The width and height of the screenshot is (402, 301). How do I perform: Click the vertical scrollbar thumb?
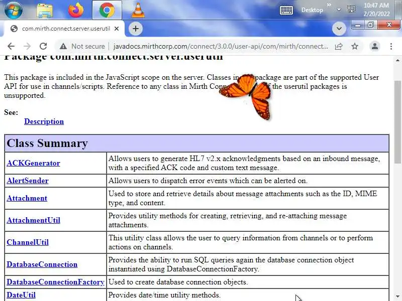pos(397,122)
